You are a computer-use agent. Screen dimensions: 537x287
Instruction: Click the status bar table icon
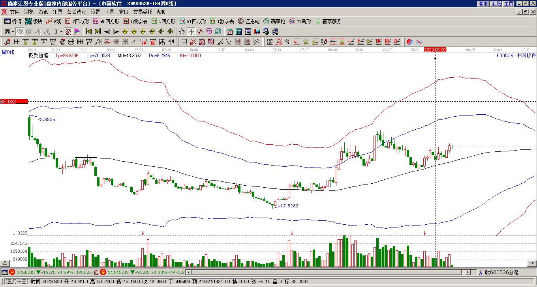coord(4,272)
